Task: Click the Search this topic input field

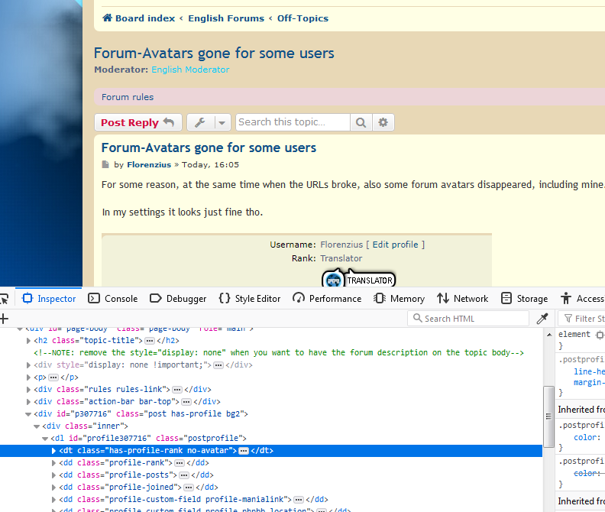Action: click(x=293, y=122)
